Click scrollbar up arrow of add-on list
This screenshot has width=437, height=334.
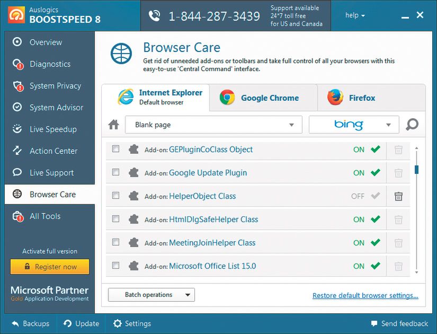pyautogui.click(x=417, y=148)
